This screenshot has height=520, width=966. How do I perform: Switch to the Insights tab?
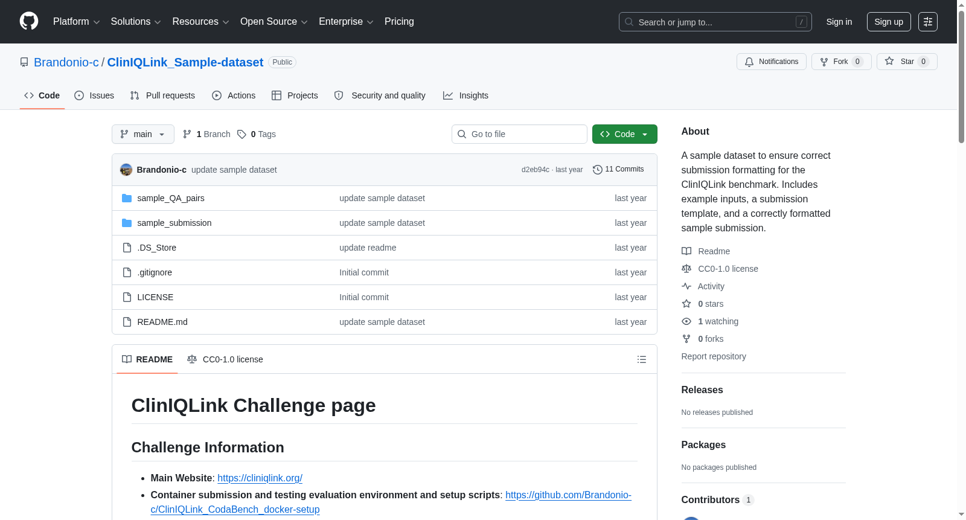click(465, 95)
